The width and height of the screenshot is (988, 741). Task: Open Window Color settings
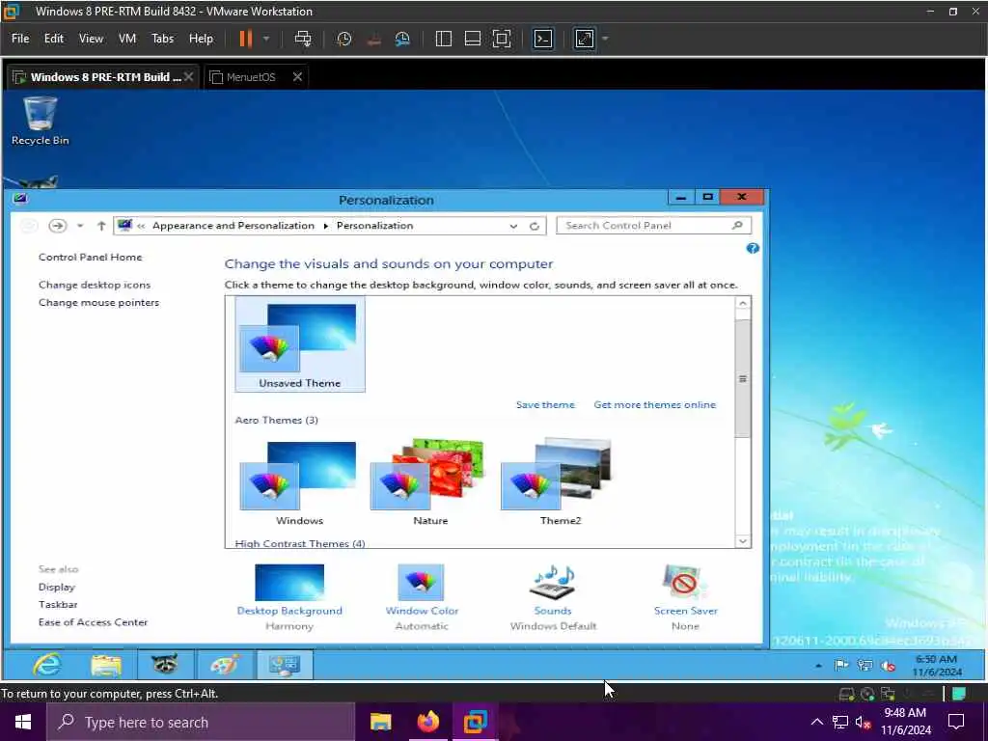click(422, 598)
